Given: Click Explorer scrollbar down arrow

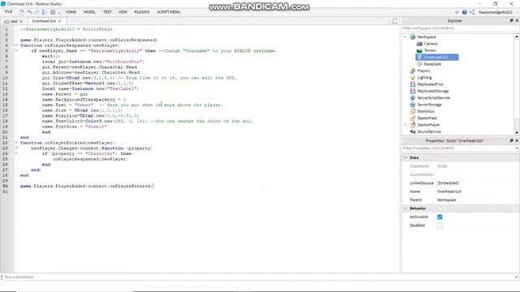Looking at the screenshot, I should click(x=517, y=132).
